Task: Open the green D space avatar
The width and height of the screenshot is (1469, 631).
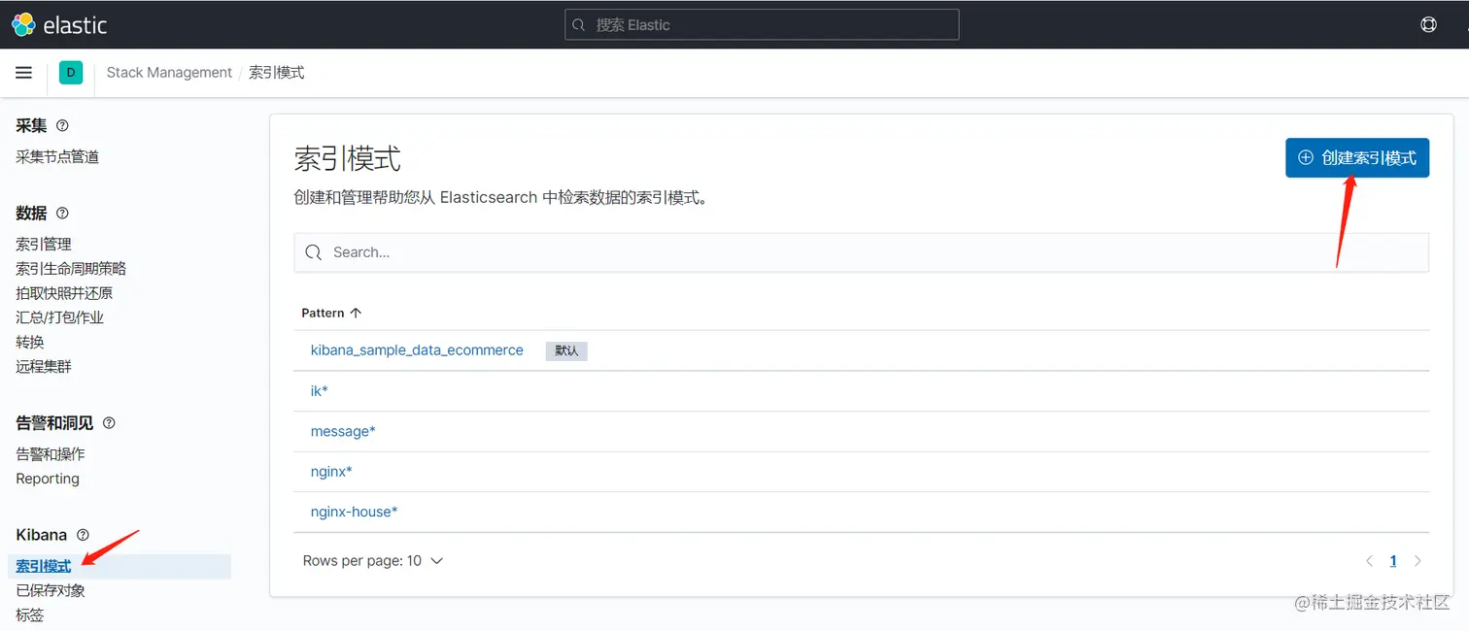Action: coord(71,73)
